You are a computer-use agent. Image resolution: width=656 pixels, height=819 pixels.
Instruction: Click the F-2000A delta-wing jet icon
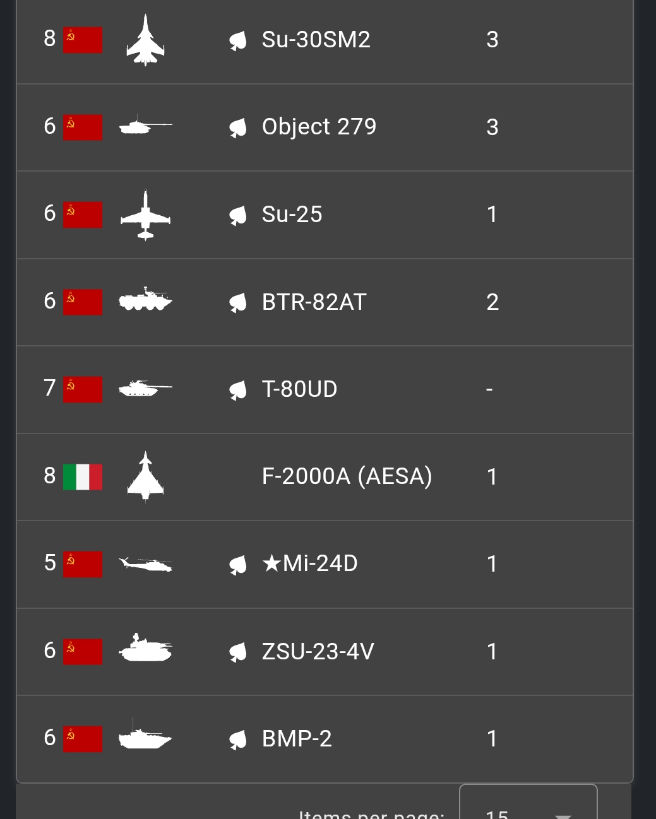point(145,476)
